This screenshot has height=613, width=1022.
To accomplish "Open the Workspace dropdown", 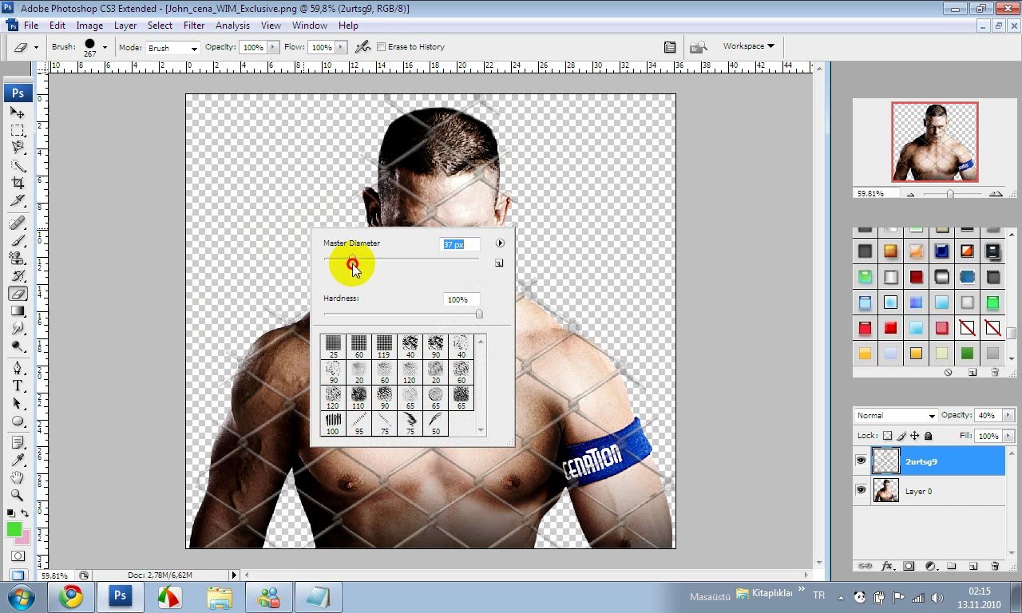I will tap(748, 46).
